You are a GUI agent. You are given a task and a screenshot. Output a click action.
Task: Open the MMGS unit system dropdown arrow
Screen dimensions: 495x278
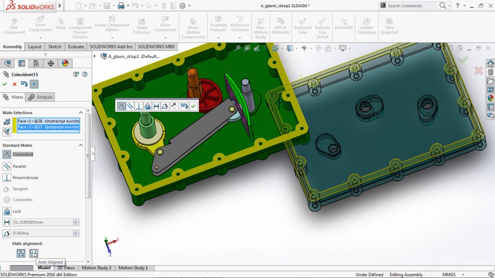tap(463, 275)
